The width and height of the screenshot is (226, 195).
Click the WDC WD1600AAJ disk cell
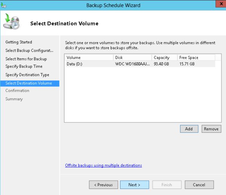[x=133, y=64]
